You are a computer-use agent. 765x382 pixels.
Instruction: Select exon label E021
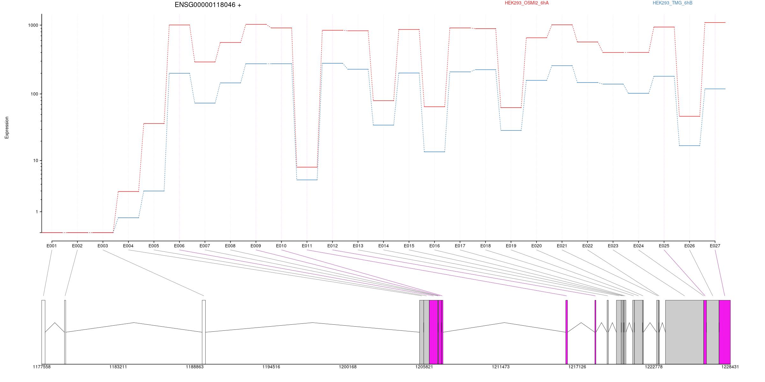(562, 246)
